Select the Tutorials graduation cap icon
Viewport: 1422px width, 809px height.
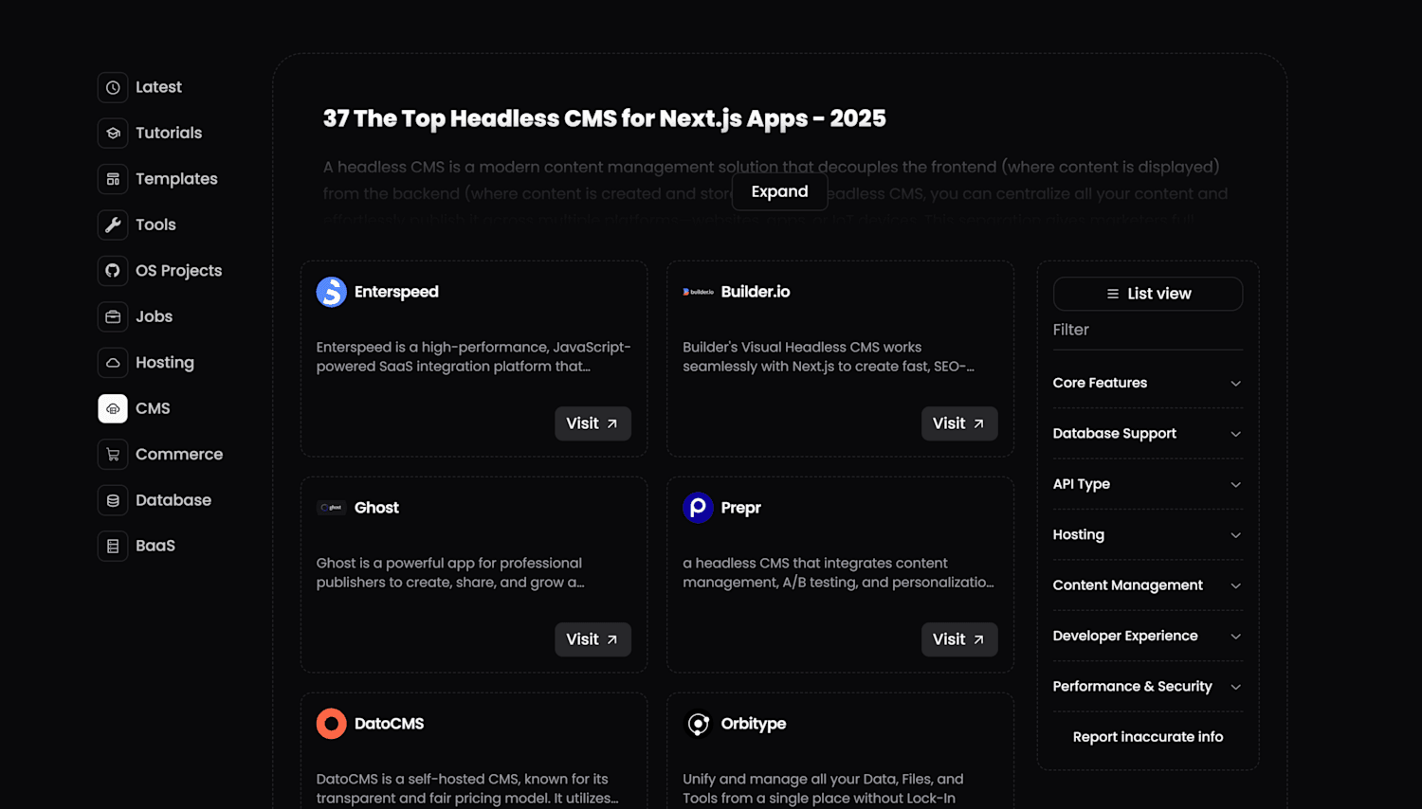point(113,133)
